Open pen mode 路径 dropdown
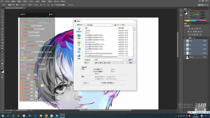This screenshot has width=210, height=118. (x=11, y=5)
